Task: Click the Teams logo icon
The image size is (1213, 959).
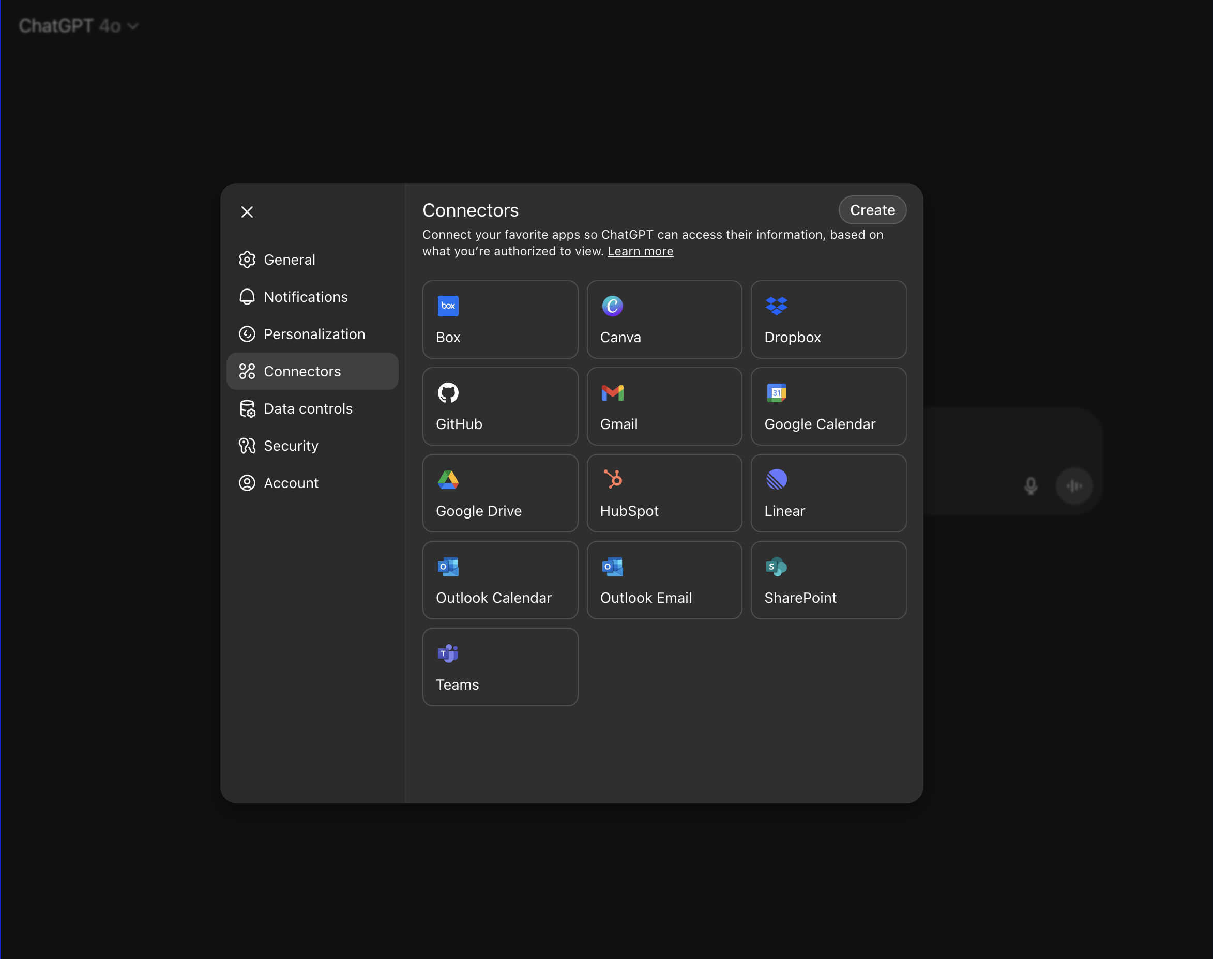Action: (448, 653)
